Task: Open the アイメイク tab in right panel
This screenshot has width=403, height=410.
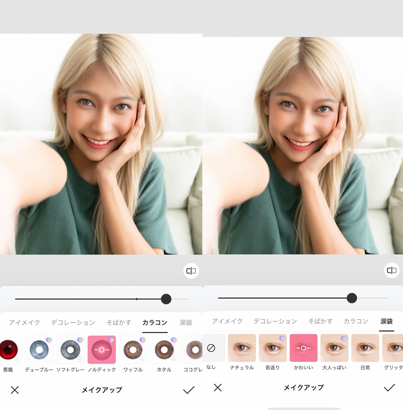Action: tap(228, 321)
